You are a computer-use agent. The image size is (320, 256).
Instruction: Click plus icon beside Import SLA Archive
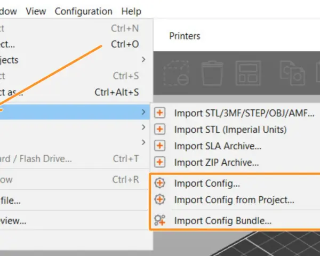point(159,146)
